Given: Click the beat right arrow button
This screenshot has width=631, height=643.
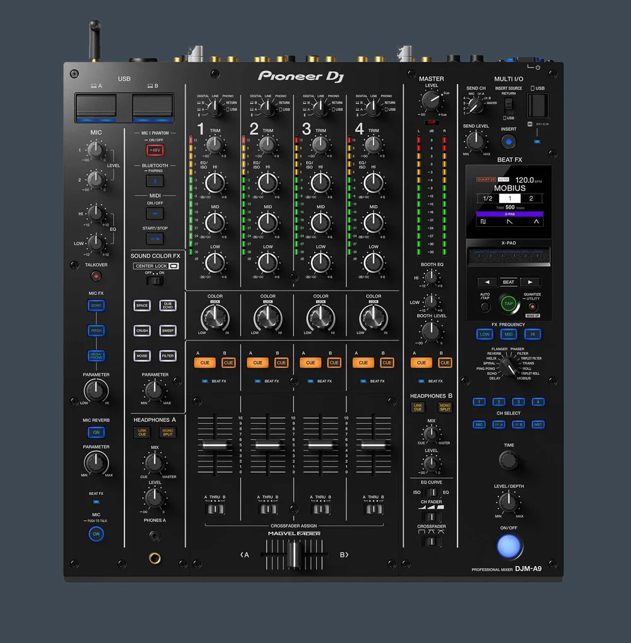Looking at the screenshot, I should click(530, 282).
